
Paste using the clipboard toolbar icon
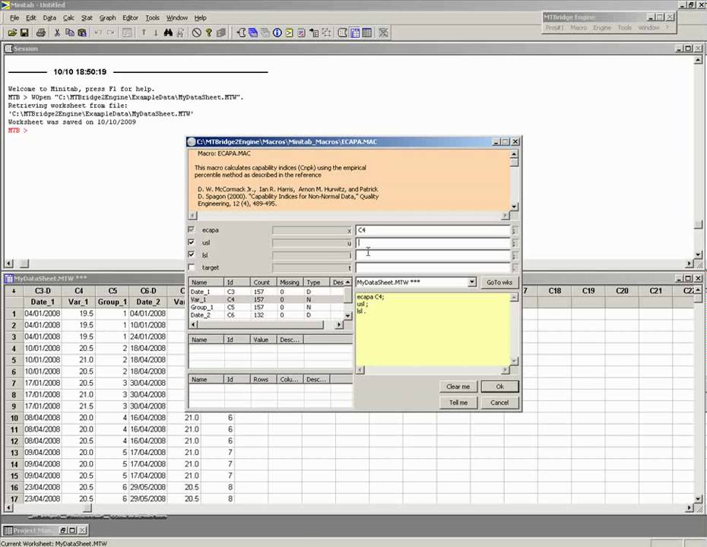(x=82, y=33)
